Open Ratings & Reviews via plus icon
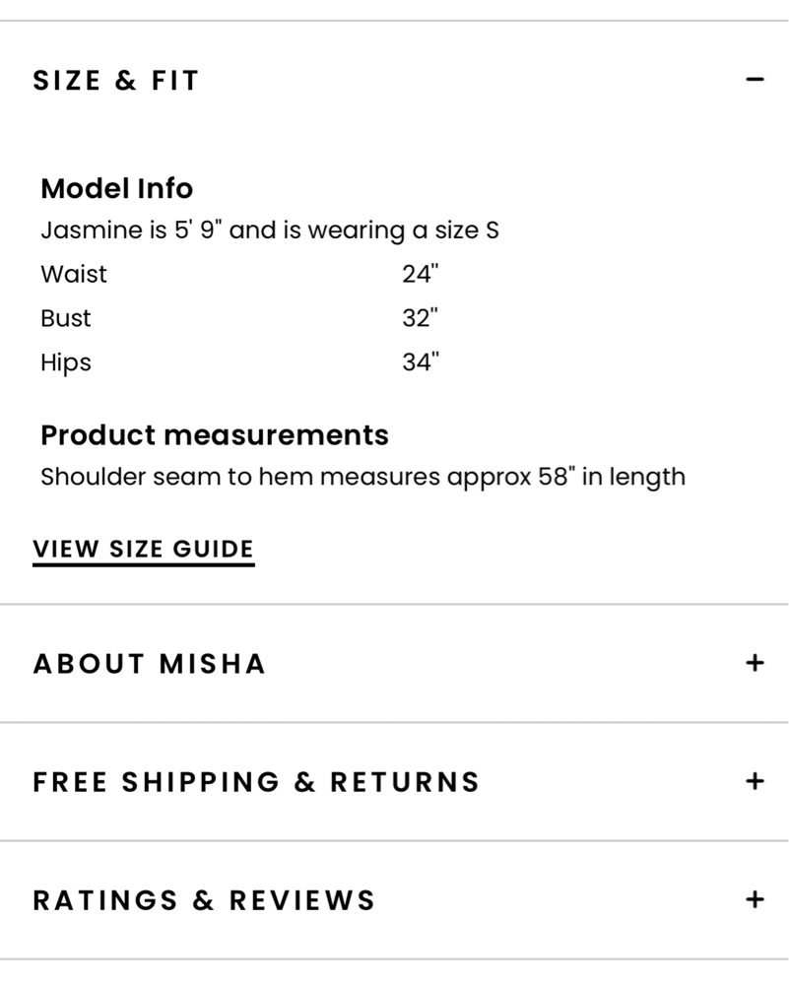 (x=755, y=899)
